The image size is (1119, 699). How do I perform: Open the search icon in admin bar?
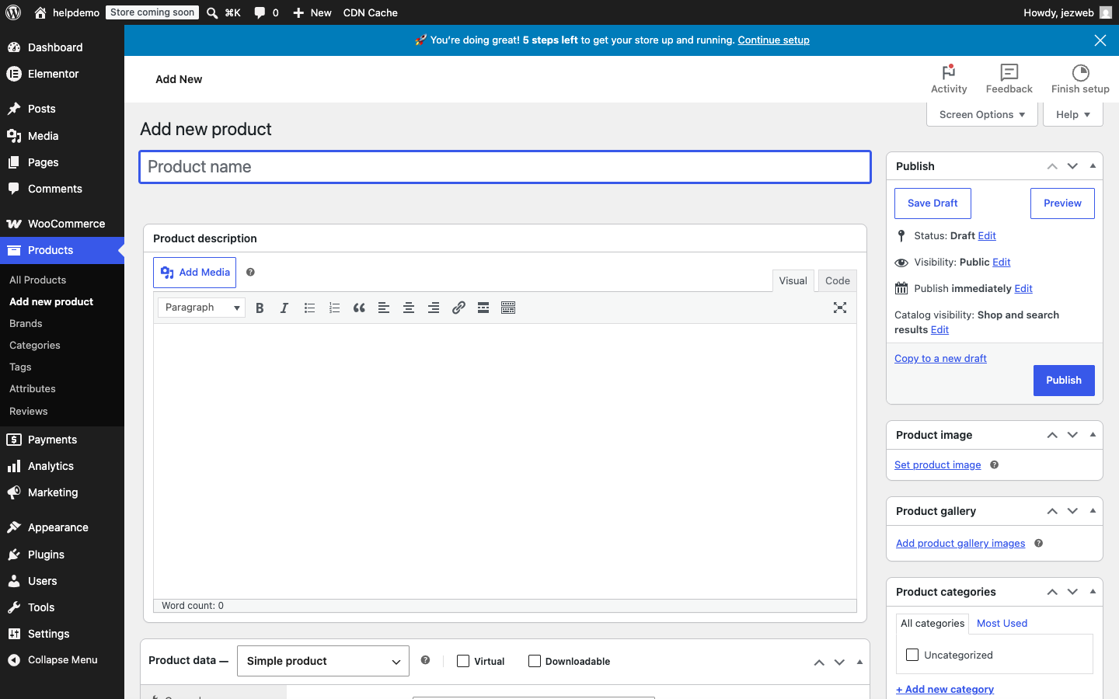coord(212,12)
